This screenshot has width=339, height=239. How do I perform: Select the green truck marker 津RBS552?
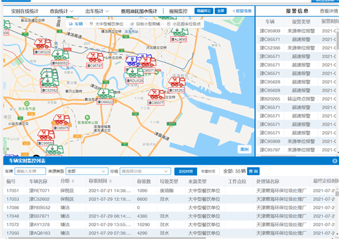(60, 55)
